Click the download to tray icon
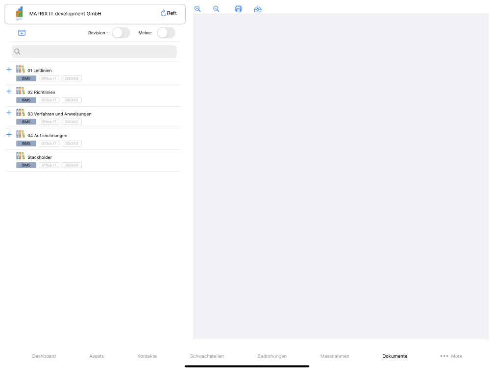Image resolution: width=494 pixels, height=370 pixels. (x=258, y=9)
